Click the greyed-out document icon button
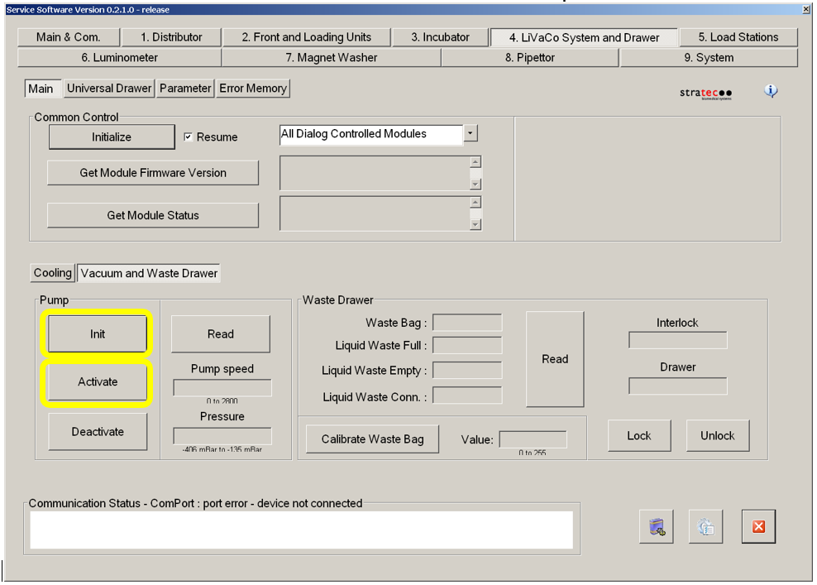Image resolution: width=817 pixels, height=585 pixels. click(705, 527)
